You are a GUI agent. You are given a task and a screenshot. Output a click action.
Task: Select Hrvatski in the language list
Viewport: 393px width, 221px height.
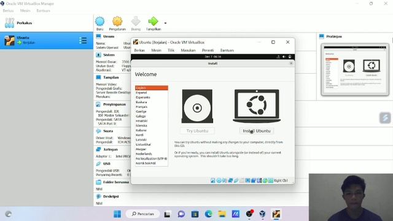pos(152,121)
